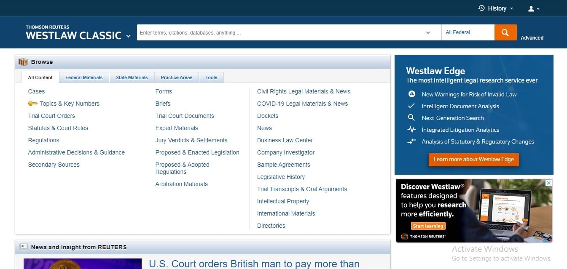Switch to the Federal Materials tab
The image size is (567, 269).
[x=84, y=77]
